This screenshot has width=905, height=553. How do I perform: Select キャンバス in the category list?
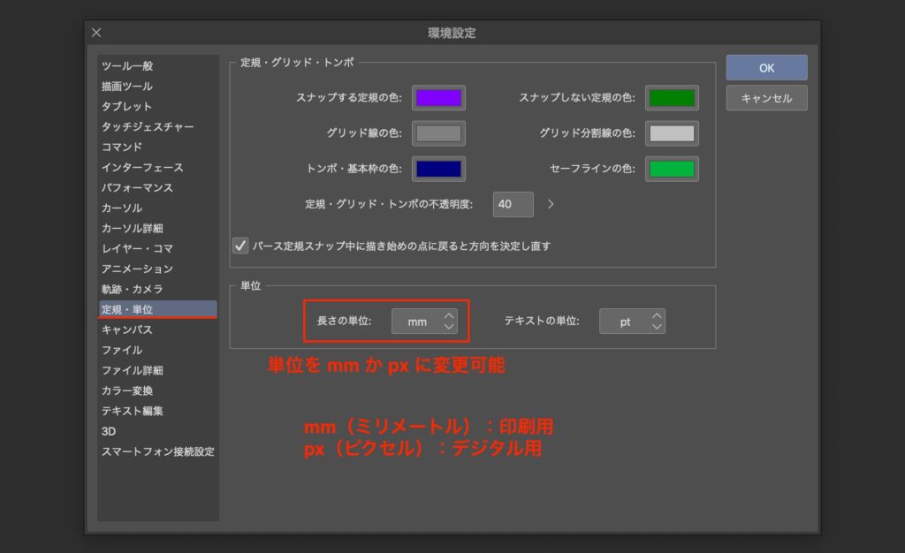pos(127,330)
